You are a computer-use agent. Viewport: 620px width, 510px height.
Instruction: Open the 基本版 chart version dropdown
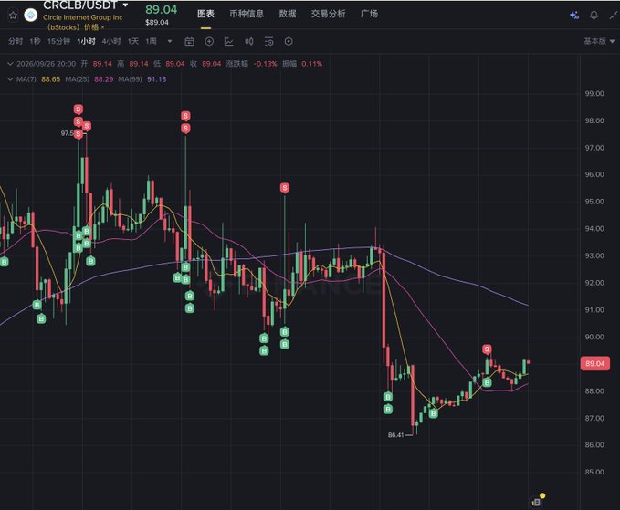(599, 41)
